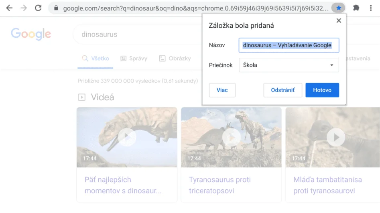380x213 pixels.
Task: Click the Viac button
Action: tap(222, 90)
